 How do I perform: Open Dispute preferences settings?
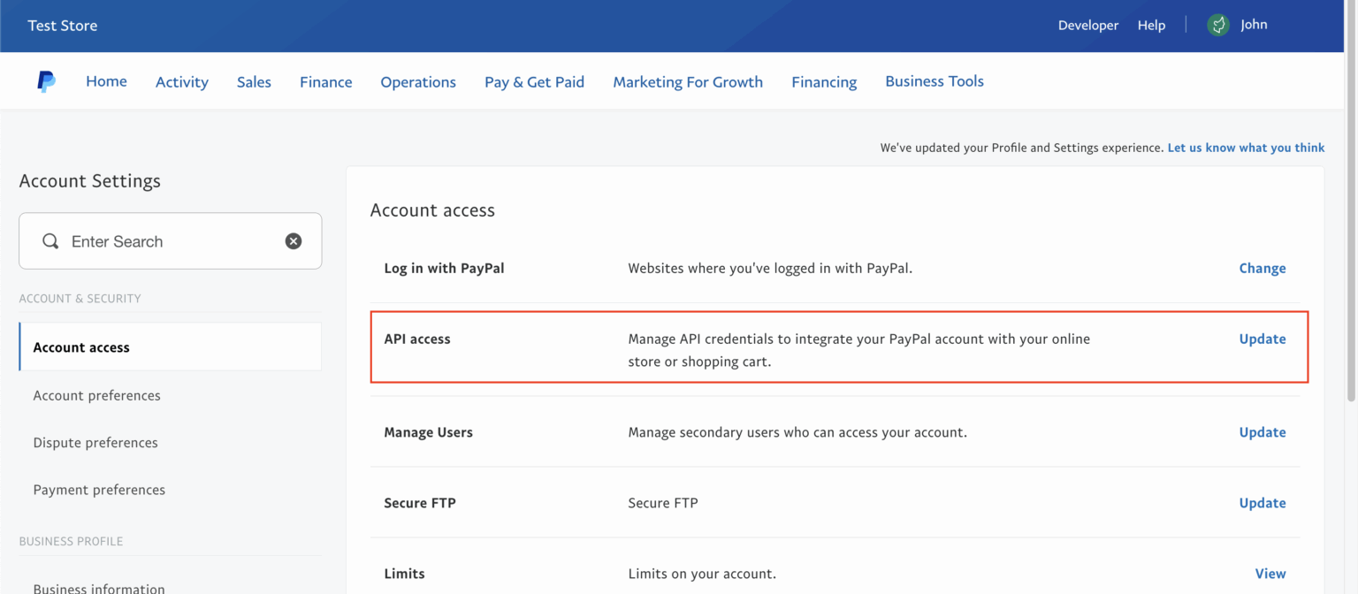[95, 442]
